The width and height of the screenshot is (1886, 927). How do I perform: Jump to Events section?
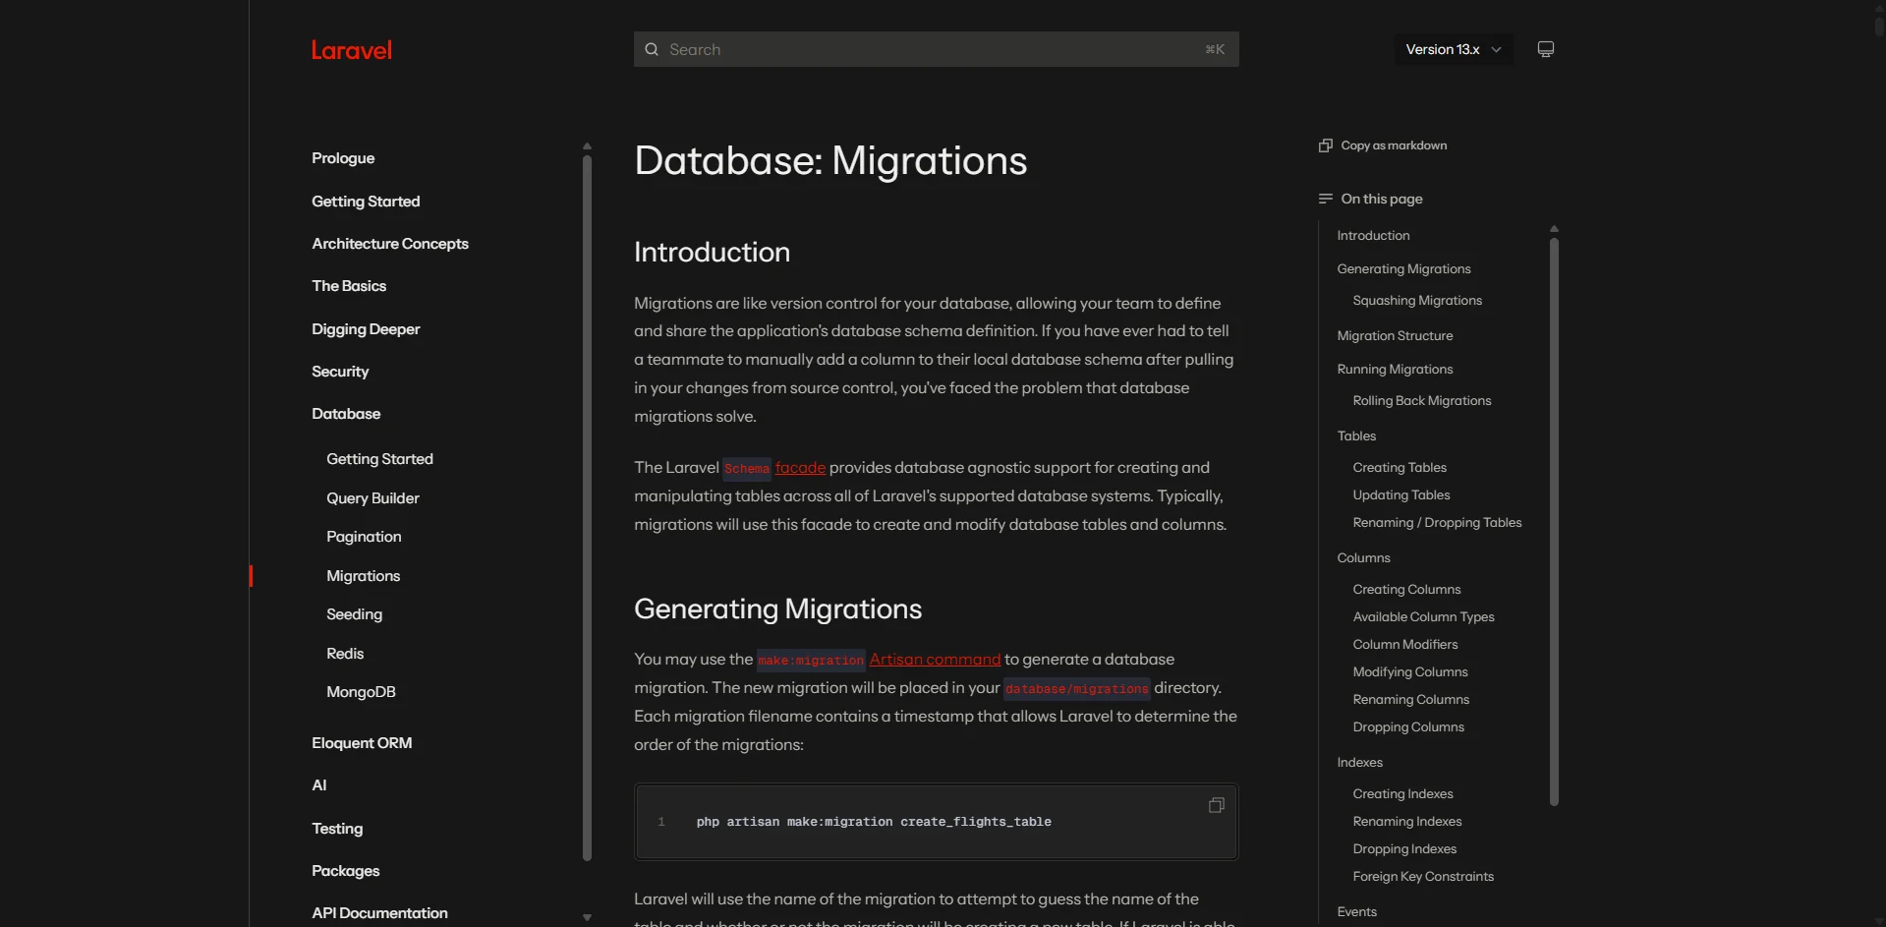pos(1356,912)
